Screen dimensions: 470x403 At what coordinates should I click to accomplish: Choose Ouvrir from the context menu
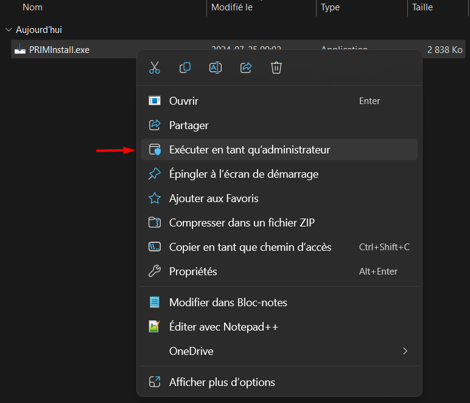184,101
